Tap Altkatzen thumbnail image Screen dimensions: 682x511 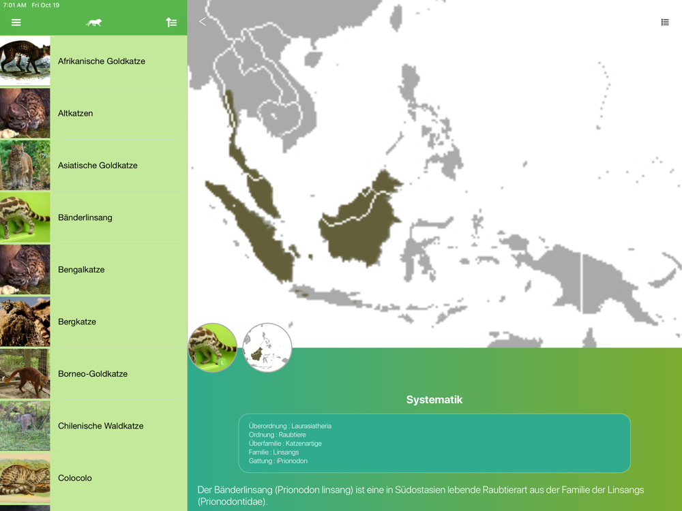pos(25,113)
